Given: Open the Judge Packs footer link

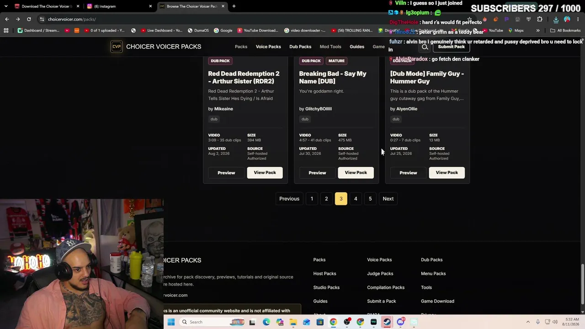Looking at the screenshot, I should 380,274.
